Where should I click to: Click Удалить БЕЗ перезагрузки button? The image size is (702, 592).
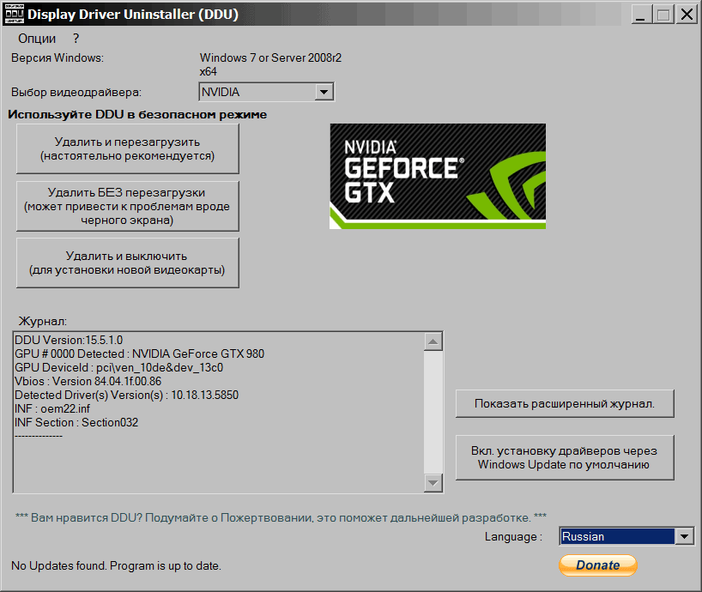[x=127, y=206]
